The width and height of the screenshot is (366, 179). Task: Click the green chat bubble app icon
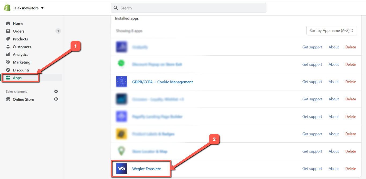[x=122, y=64]
